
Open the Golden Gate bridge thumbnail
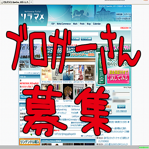[68, 73]
